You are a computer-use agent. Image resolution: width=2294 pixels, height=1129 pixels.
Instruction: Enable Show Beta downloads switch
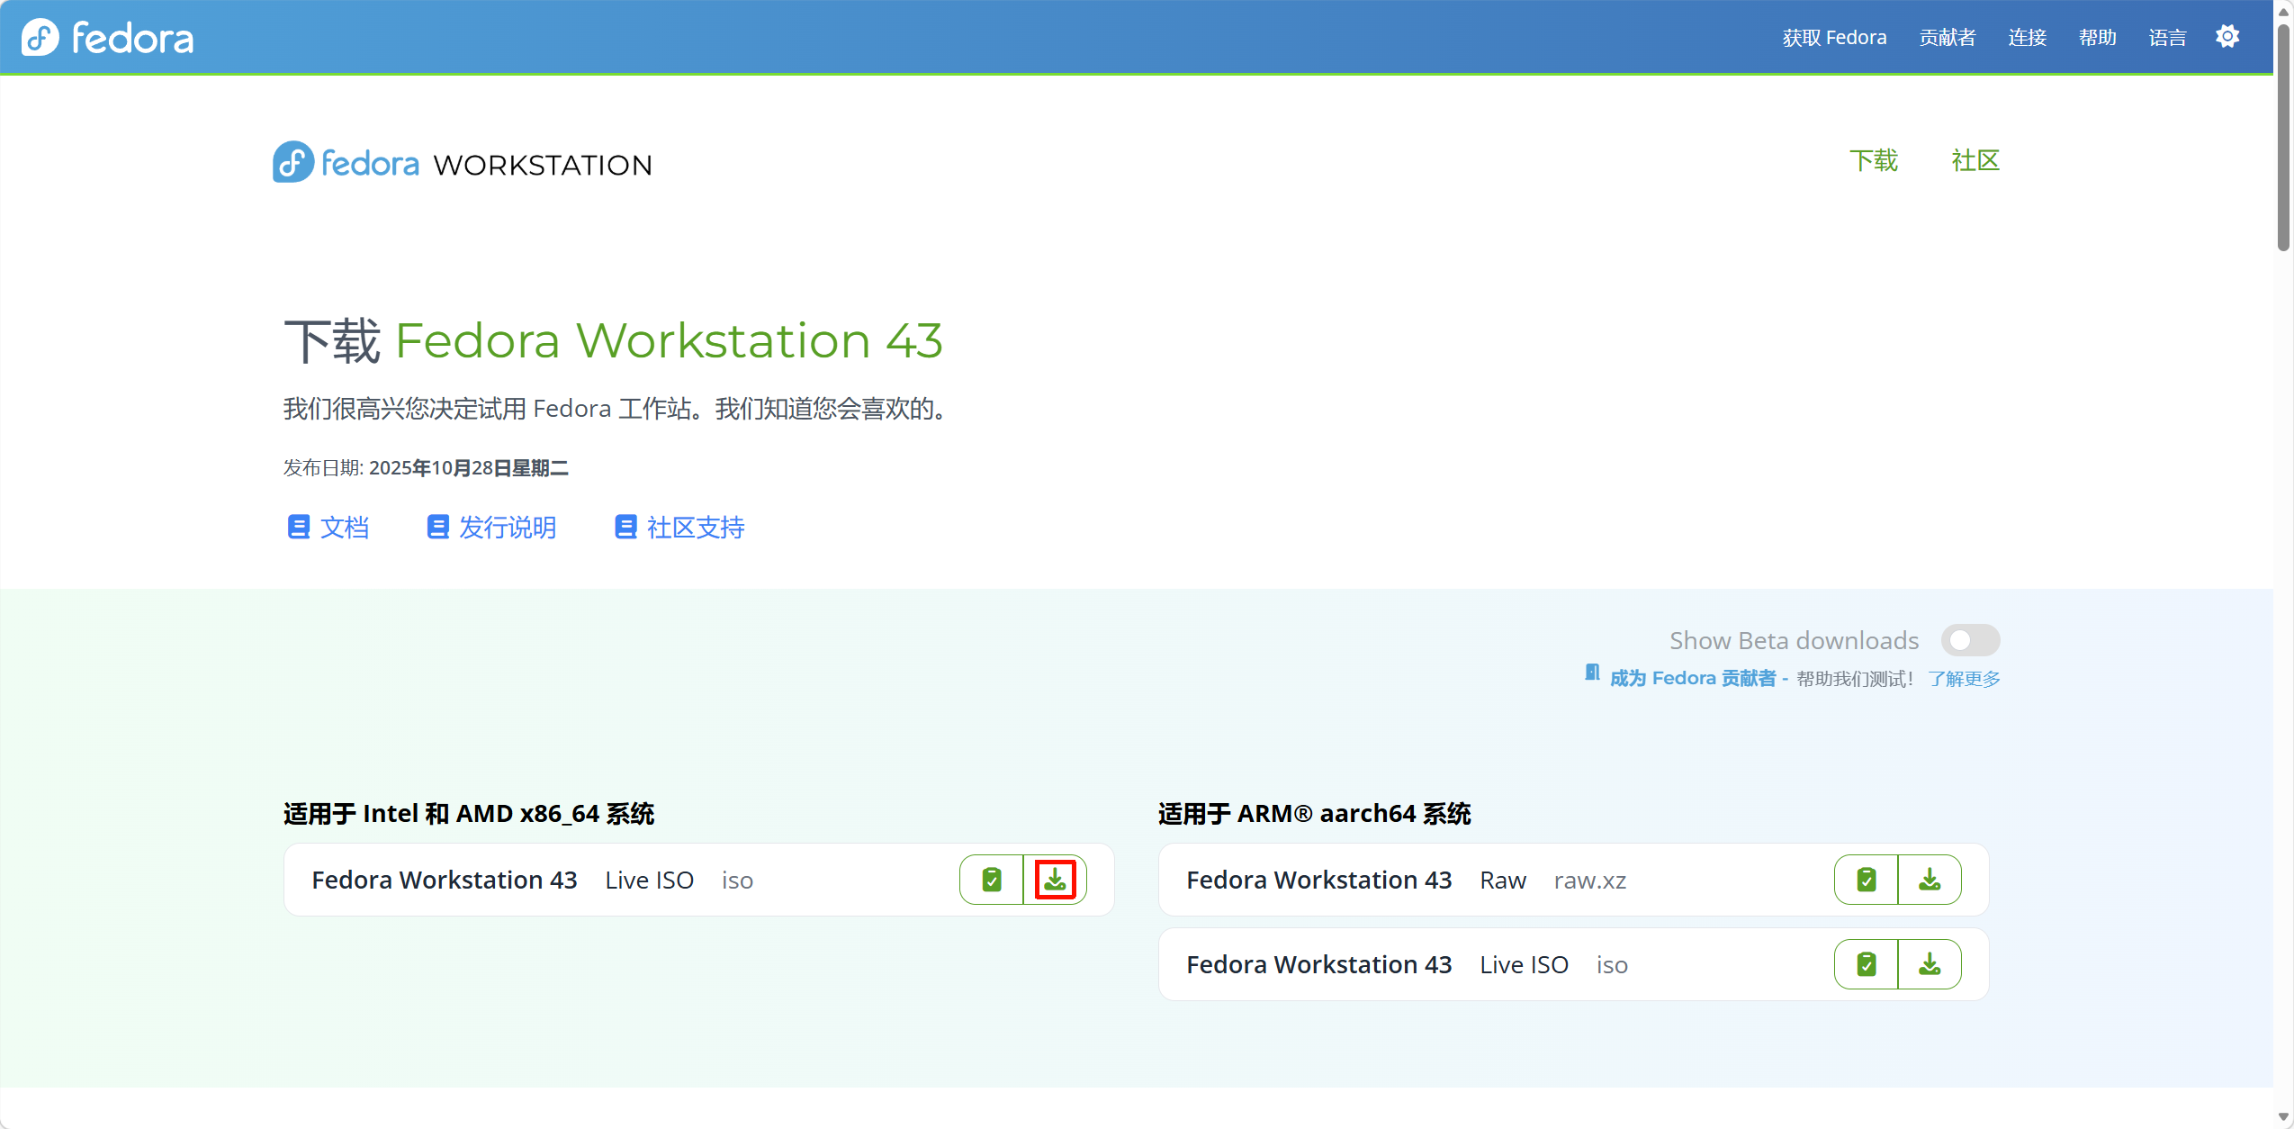1970,640
